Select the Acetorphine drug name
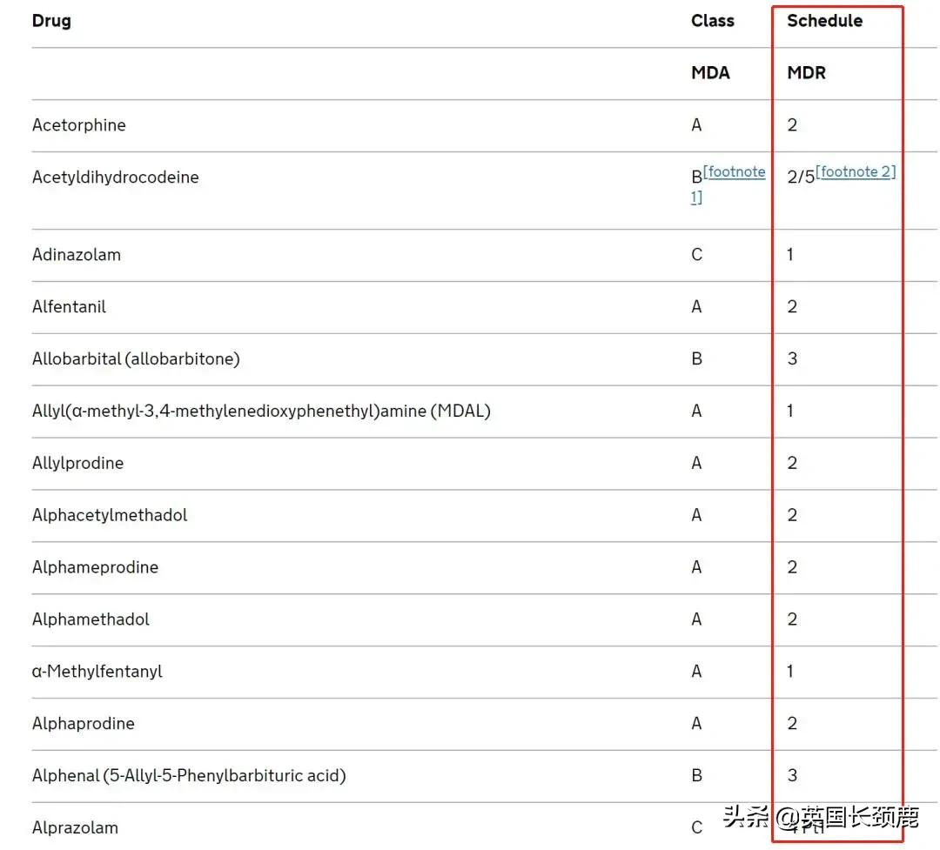This screenshot has width=940, height=850. coord(79,125)
